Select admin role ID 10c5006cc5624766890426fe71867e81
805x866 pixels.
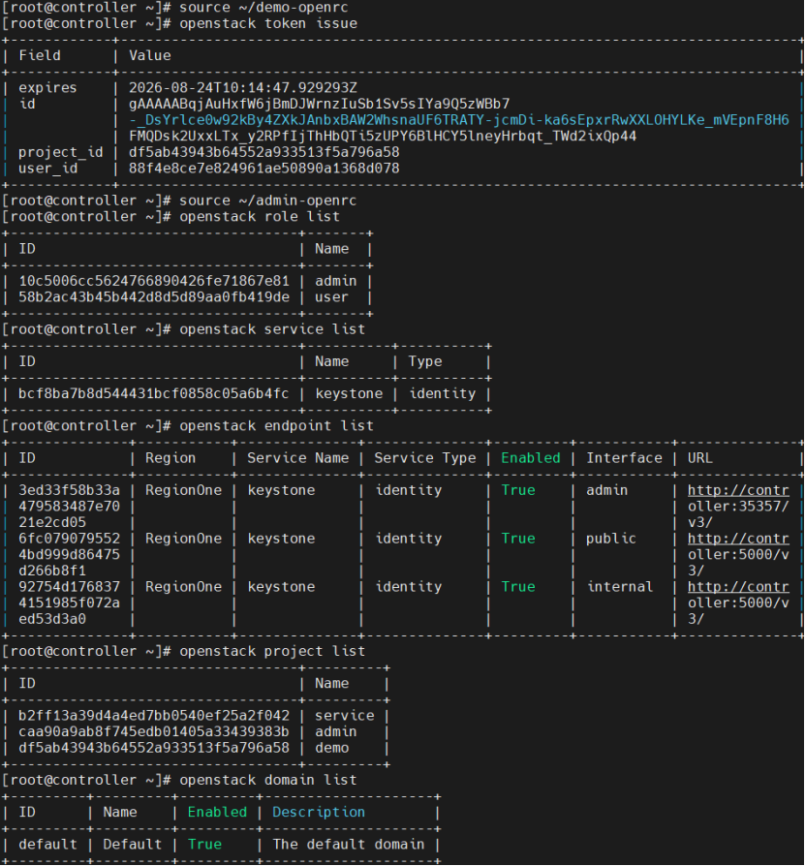[154, 281]
